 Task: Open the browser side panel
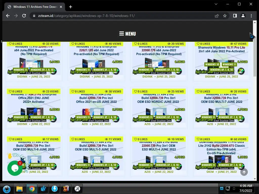tap(235, 16)
